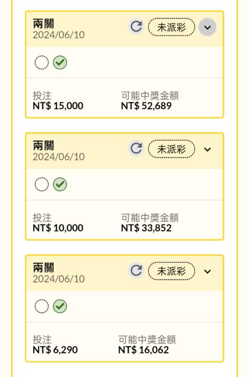Expand the NT$ 10,000 bet card chevron
The height and width of the screenshot is (377, 249).
tap(207, 149)
